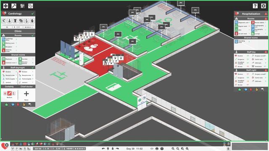
Task: Click the hand icon under Cardiology
Action: tap(32, 21)
